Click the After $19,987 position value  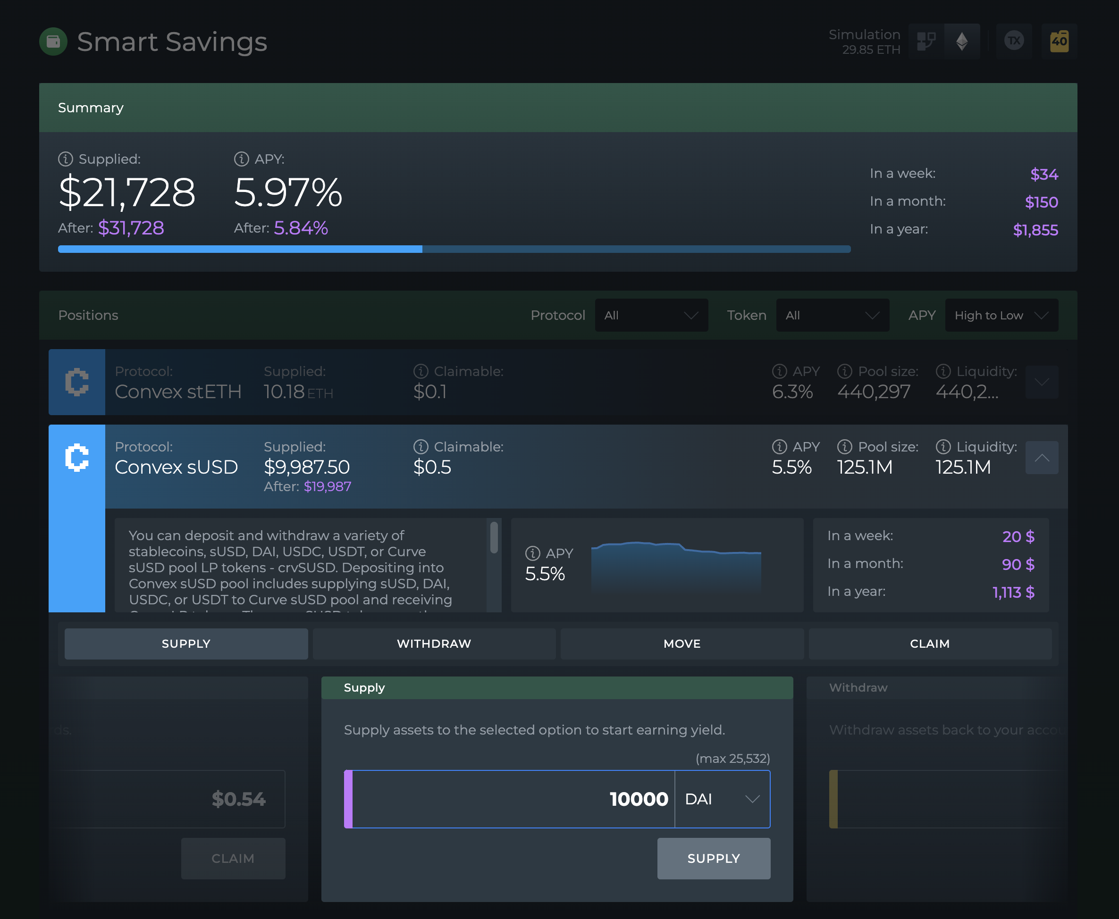pos(327,486)
